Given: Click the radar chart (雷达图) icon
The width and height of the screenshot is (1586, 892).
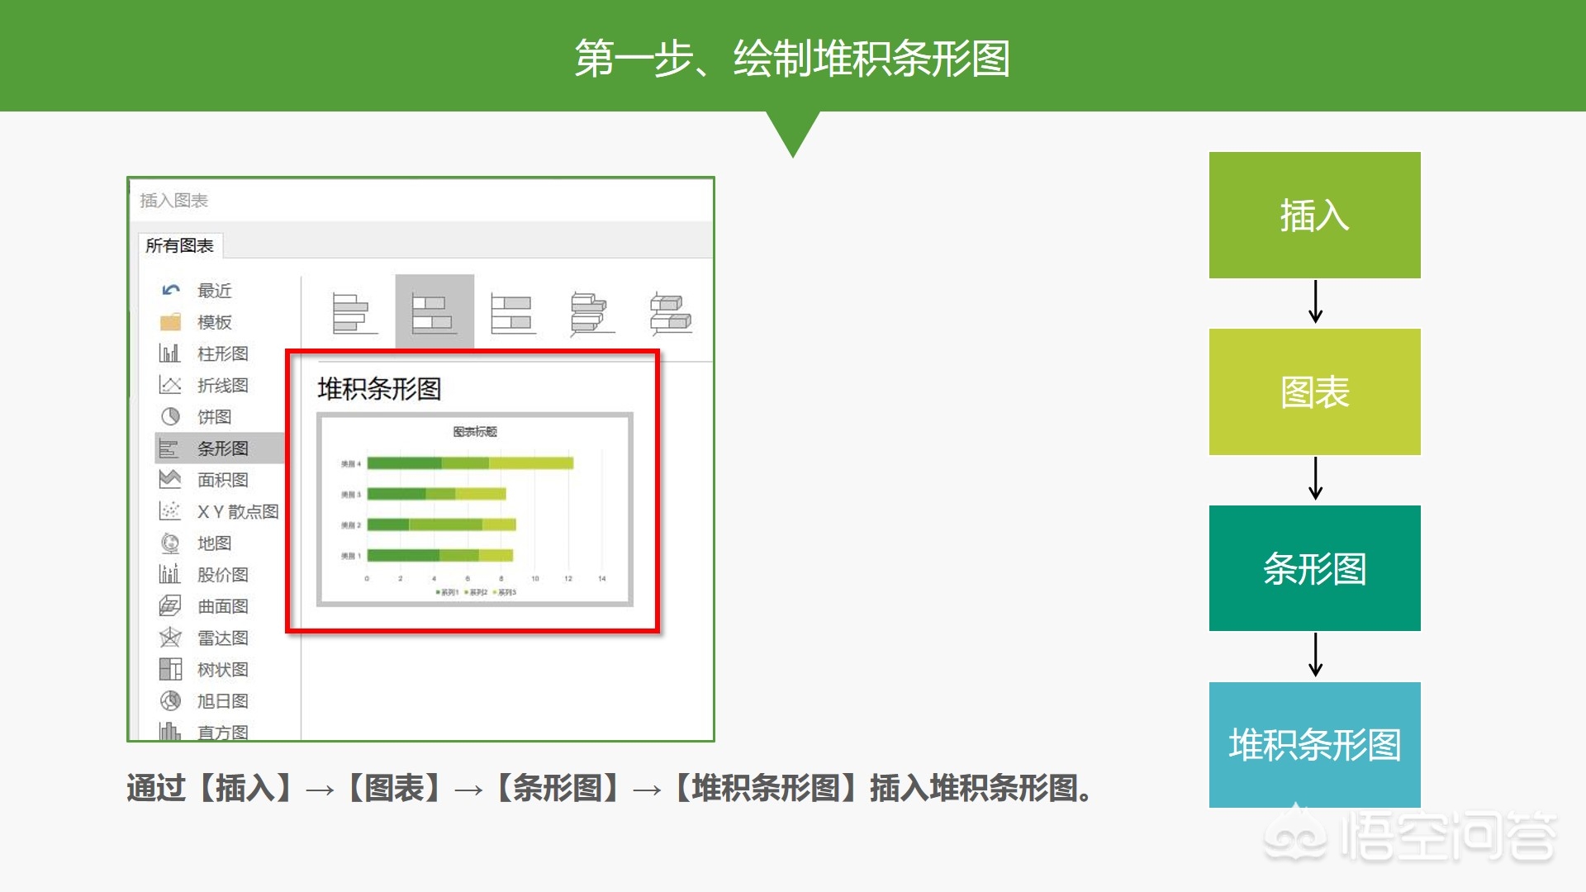Looking at the screenshot, I should coord(169,637).
